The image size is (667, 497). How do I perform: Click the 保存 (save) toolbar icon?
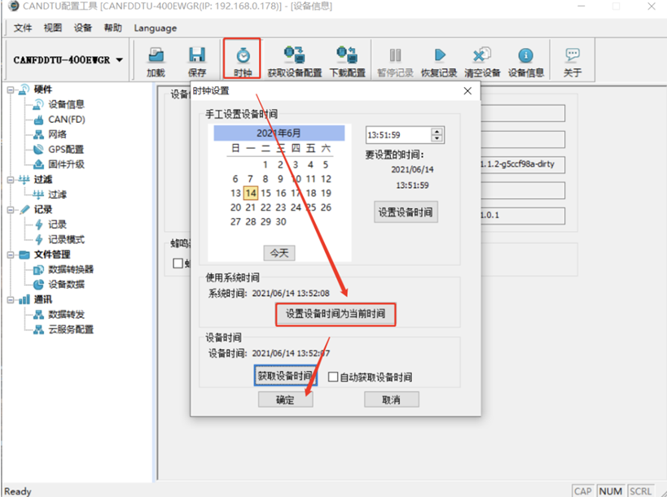197,62
